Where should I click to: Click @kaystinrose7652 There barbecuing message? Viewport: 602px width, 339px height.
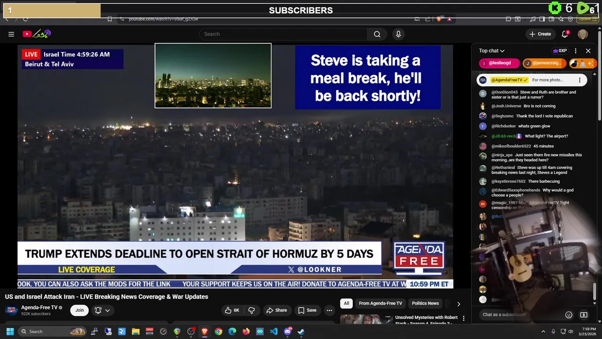point(526,181)
